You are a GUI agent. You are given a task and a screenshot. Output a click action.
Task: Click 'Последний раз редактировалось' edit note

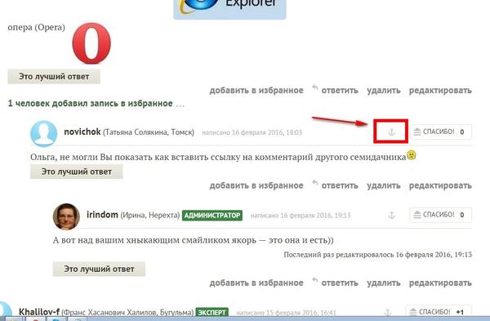[x=378, y=254]
